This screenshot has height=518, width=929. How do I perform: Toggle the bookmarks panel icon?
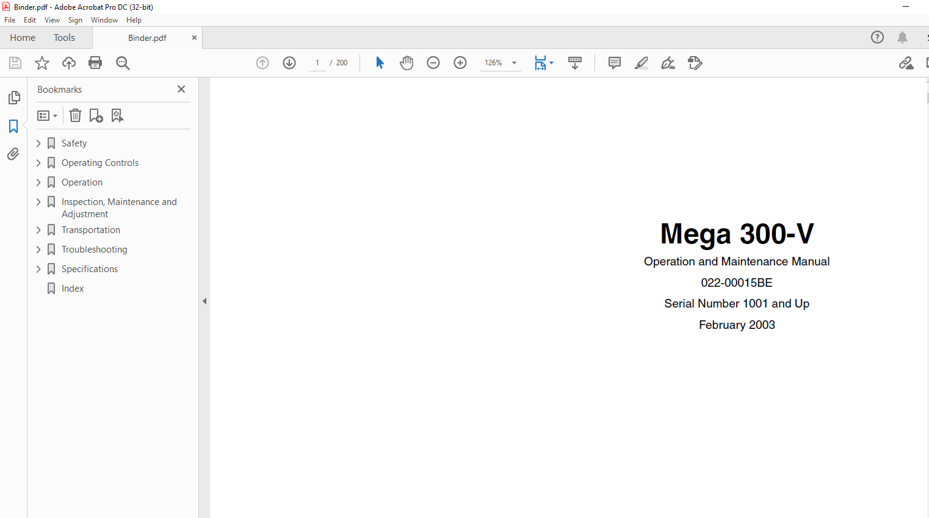tap(13, 126)
